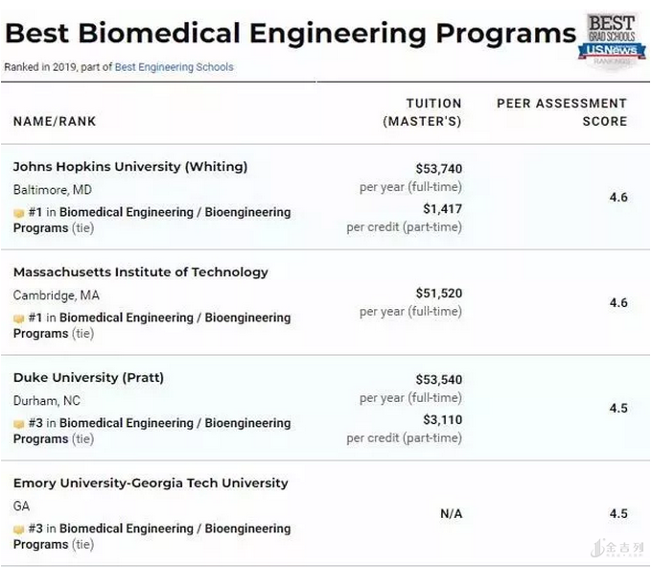
Task: Open the Best Engineering Schools link
Action: (174, 67)
